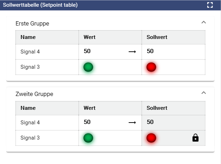Click the lock icon in Zweite Gruppe
Image resolution: width=221 pixels, height=164 pixels.
tap(195, 138)
